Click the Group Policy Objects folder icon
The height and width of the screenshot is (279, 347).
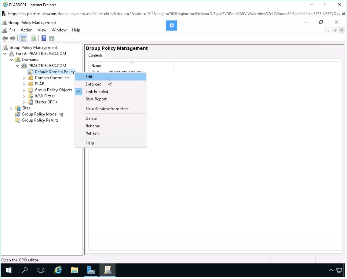(31, 90)
